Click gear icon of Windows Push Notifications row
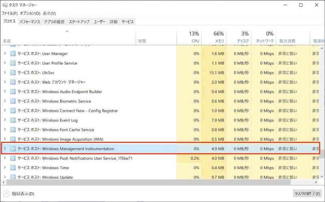 click(13, 158)
